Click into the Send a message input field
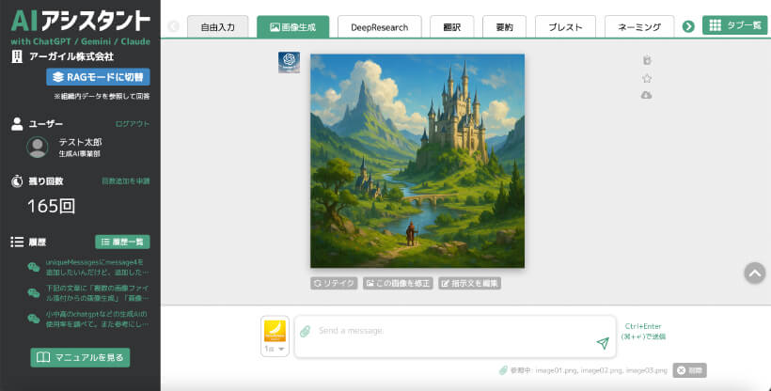The width and height of the screenshot is (771, 391). 455,336
